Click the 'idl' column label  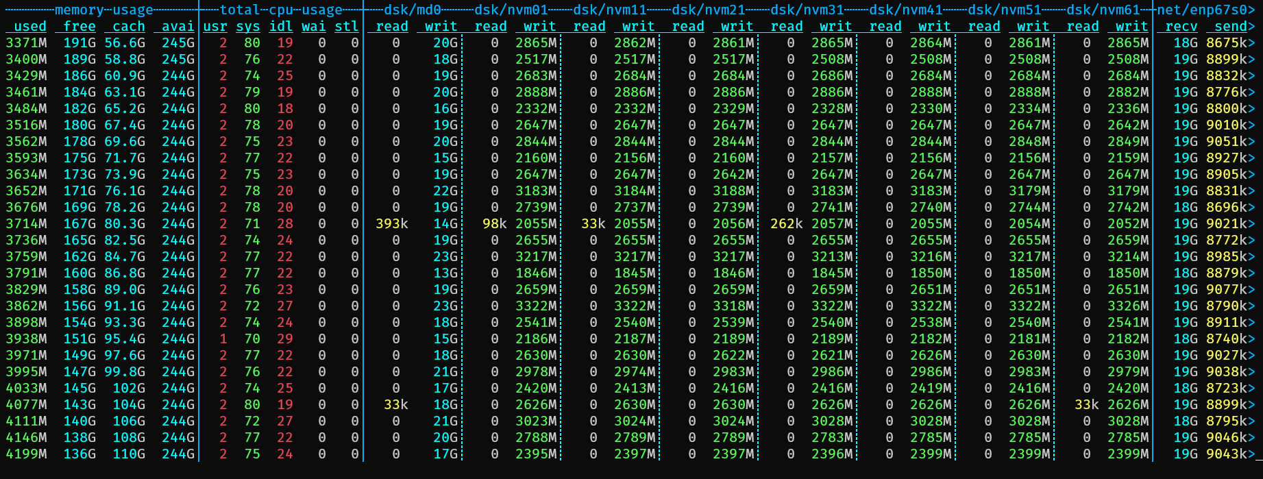(281, 26)
